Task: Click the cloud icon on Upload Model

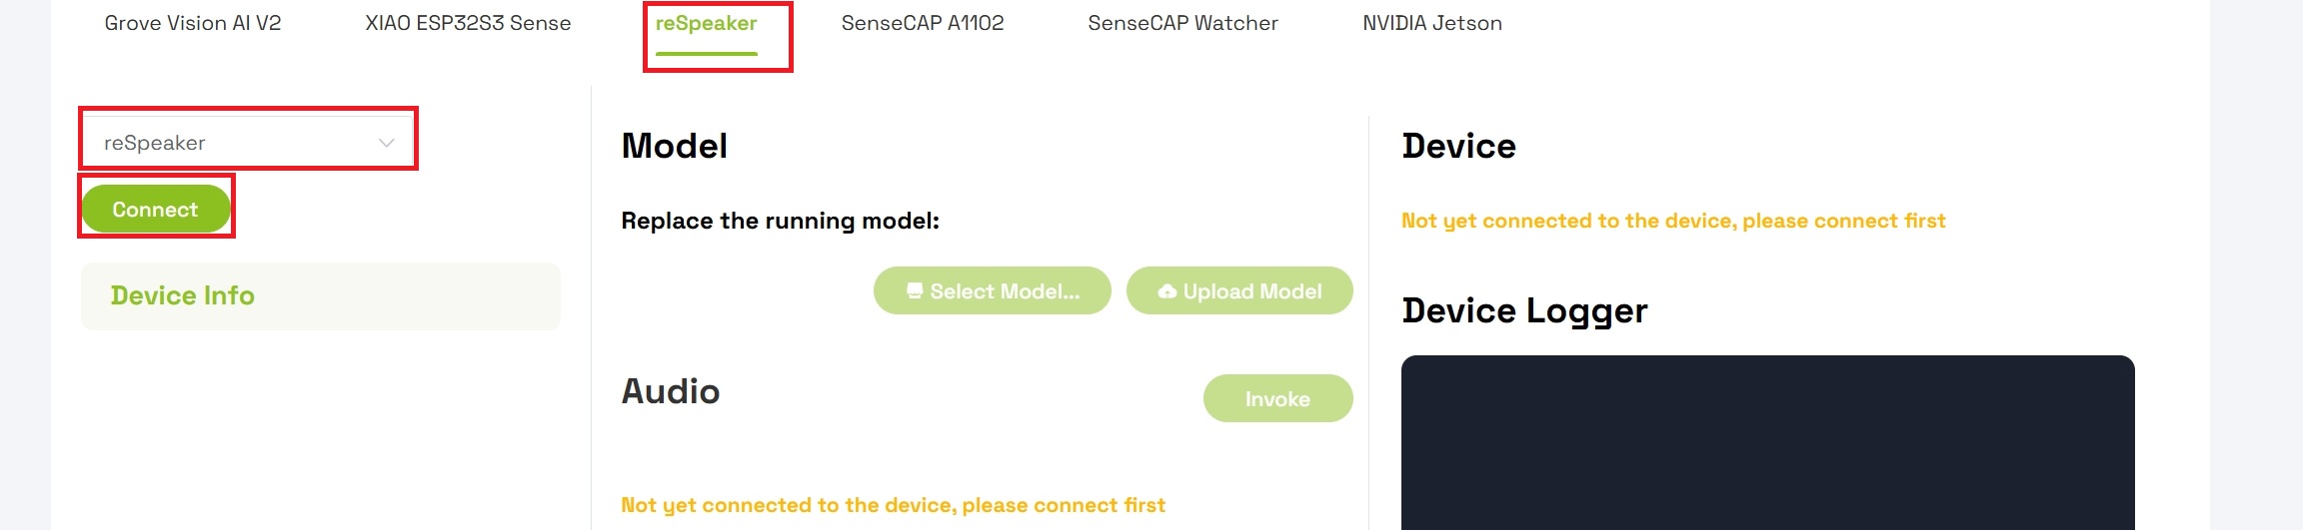Action: [x=1166, y=291]
